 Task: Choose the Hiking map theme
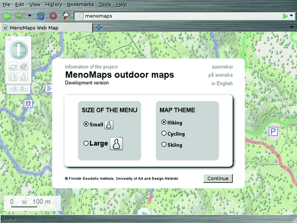point(164,122)
